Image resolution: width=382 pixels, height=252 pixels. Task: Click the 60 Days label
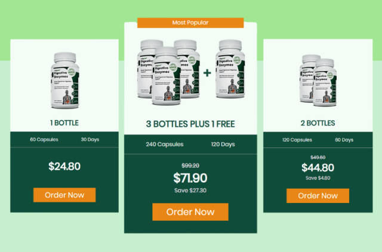click(344, 140)
